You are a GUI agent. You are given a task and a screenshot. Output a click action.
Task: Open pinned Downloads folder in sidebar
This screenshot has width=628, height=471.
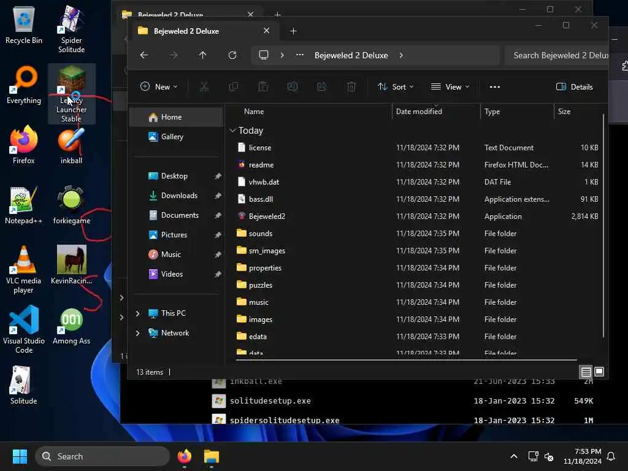(x=176, y=196)
